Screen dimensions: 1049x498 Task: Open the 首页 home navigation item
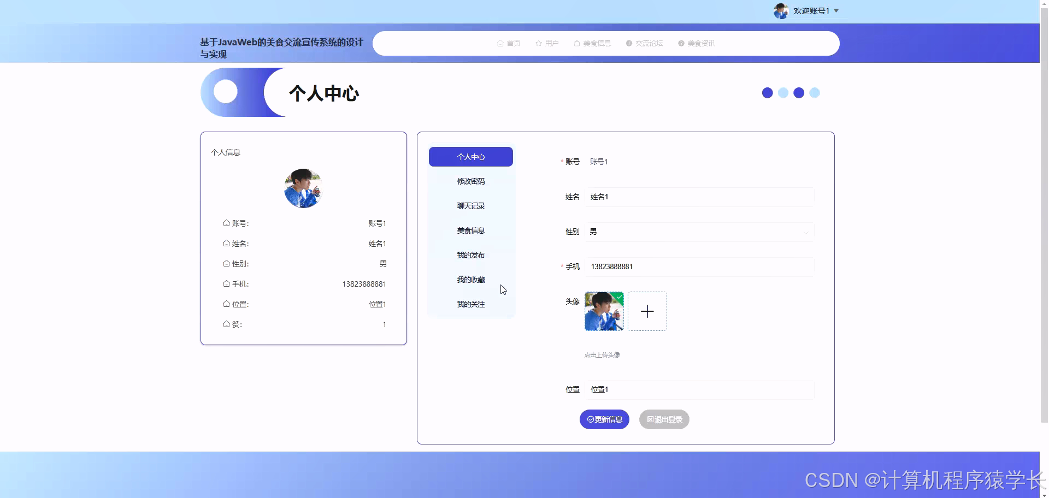point(509,43)
